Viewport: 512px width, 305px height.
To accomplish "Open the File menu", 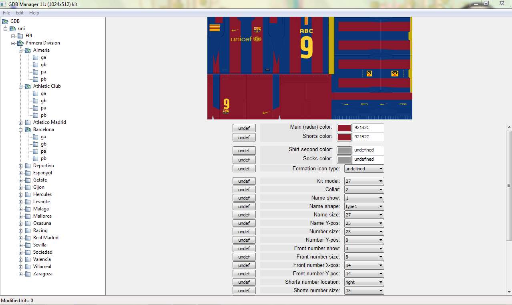I will [x=6, y=13].
